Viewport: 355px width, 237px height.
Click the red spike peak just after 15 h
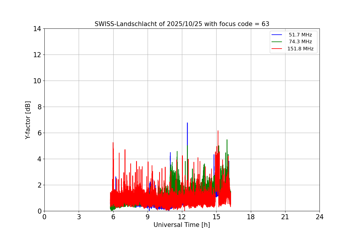click(x=218, y=131)
